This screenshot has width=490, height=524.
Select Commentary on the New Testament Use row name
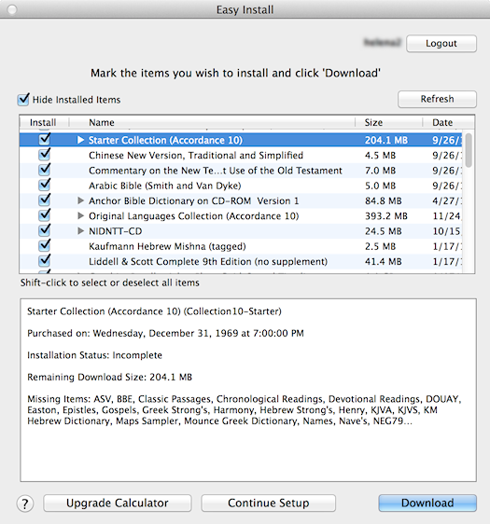[215, 171]
